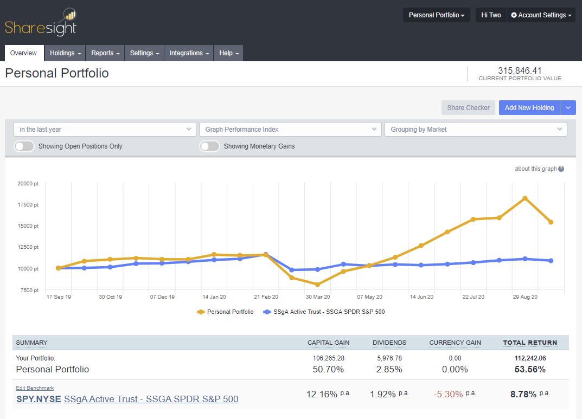Click the Add New Holding button
The image size is (582, 419).
tap(529, 107)
